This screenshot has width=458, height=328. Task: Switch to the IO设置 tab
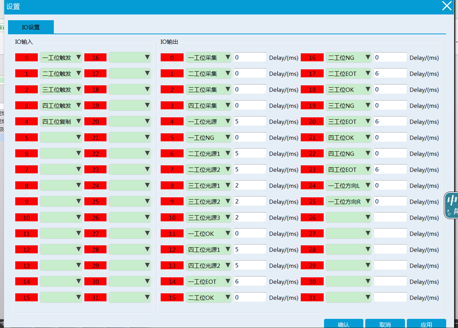[x=31, y=27]
